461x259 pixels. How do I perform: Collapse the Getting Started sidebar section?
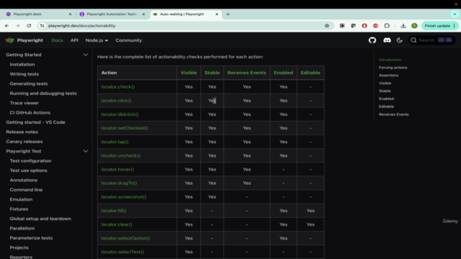click(x=85, y=55)
